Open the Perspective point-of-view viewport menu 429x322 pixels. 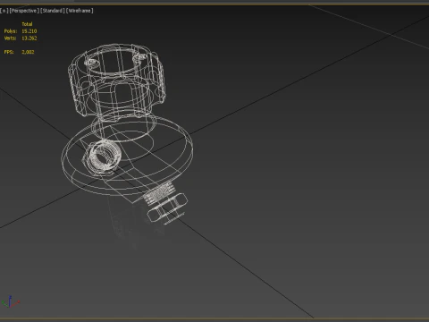tap(24, 11)
